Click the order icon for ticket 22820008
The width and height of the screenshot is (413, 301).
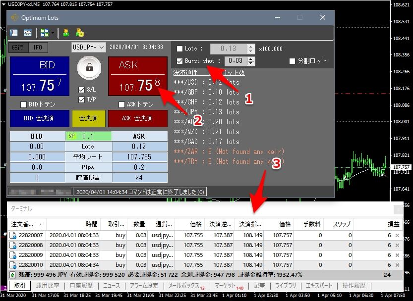[x=13, y=245]
